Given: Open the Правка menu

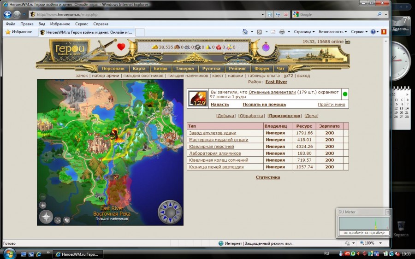Looking at the screenshot, I should 27,24.
